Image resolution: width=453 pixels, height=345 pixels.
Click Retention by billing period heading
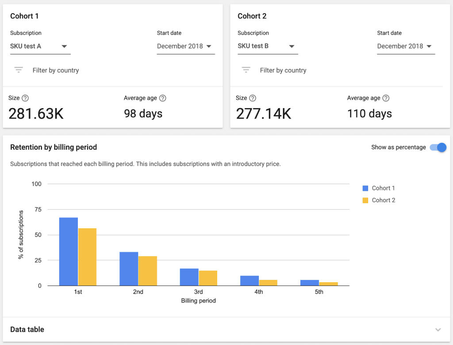click(54, 147)
